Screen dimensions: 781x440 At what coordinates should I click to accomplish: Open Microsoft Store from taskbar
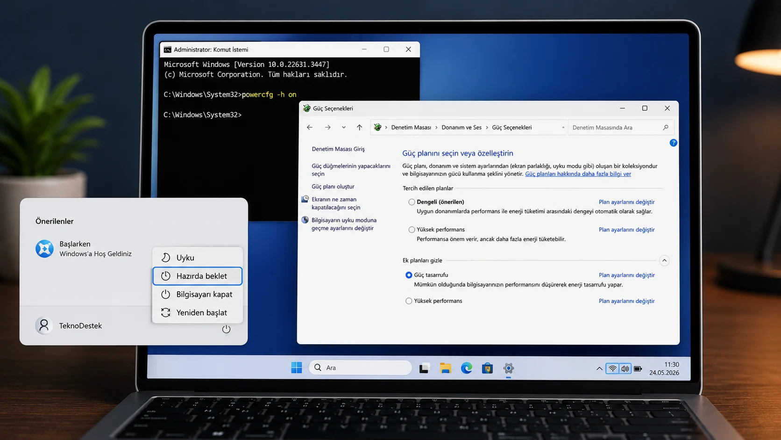487,368
